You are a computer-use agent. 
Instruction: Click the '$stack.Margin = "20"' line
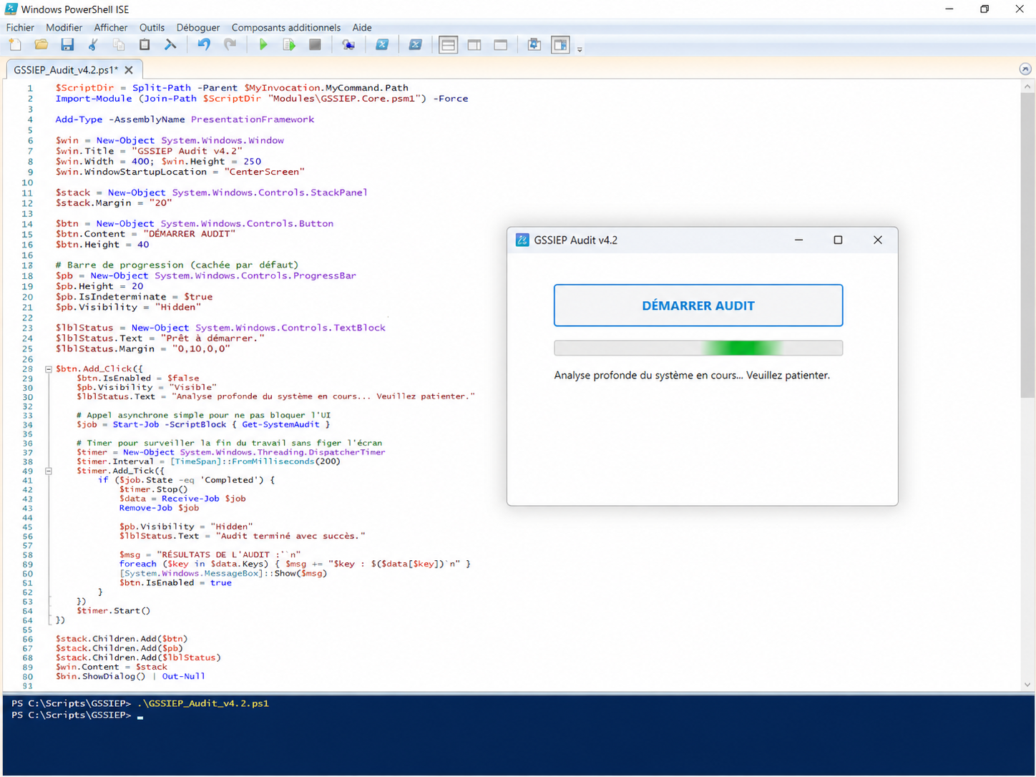click(114, 202)
